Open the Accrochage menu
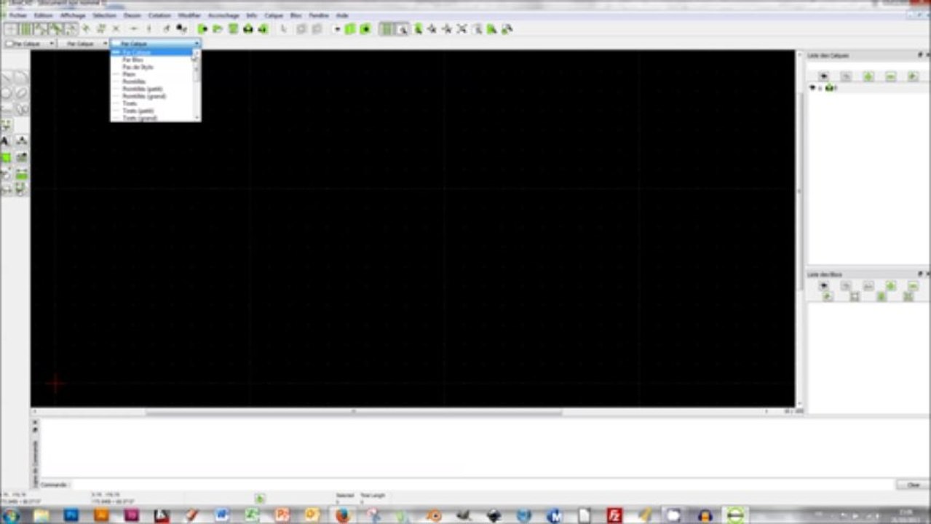The width and height of the screenshot is (931, 524). click(223, 15)
